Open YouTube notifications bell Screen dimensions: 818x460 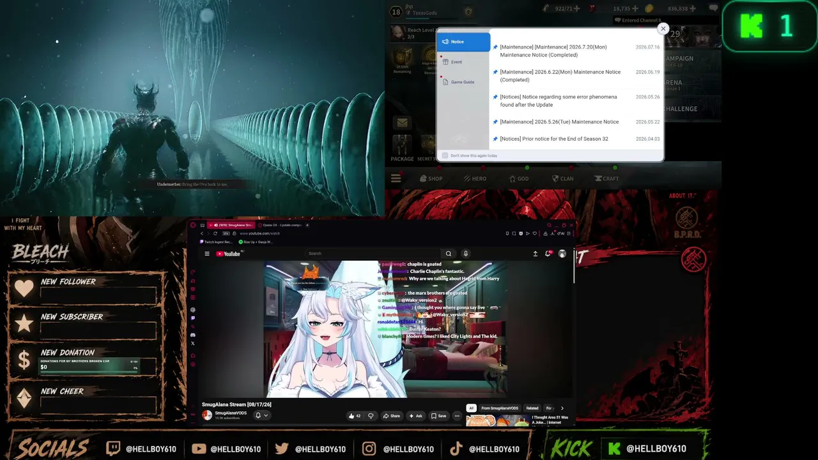548,254
